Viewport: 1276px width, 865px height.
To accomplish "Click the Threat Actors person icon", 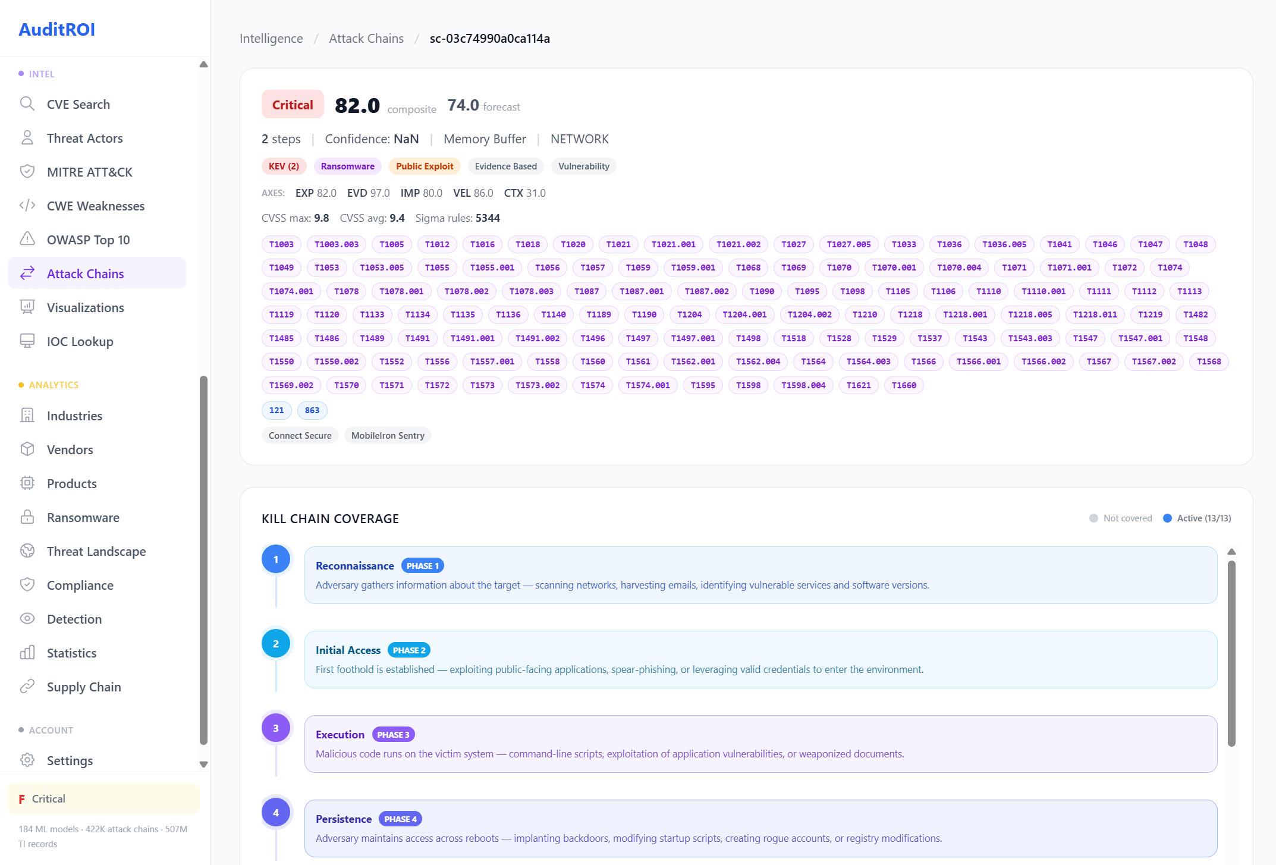I will (27, 138).
